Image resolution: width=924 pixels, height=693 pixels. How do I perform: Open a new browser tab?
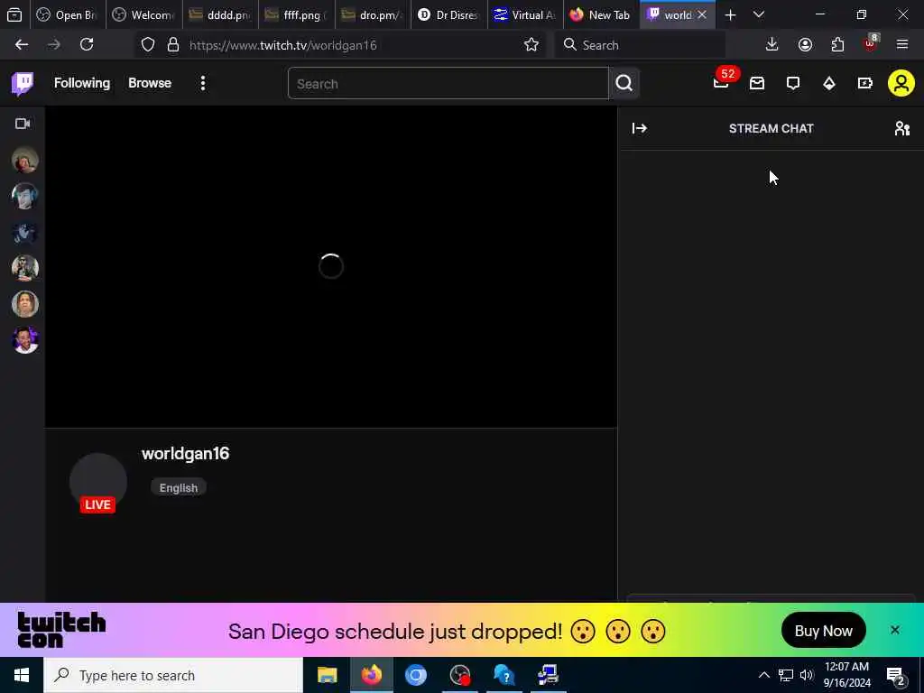[x=730, y=15]
